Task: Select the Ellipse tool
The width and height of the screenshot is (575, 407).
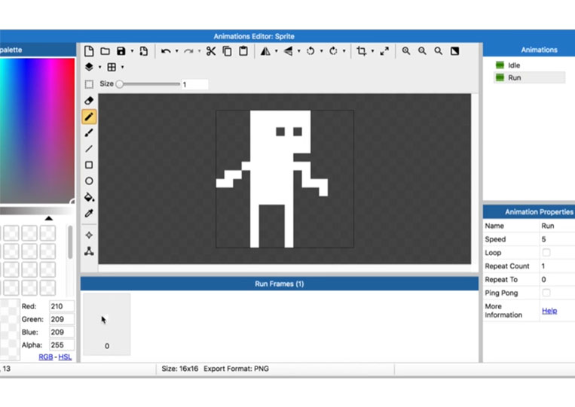Action: click(89, 181)
